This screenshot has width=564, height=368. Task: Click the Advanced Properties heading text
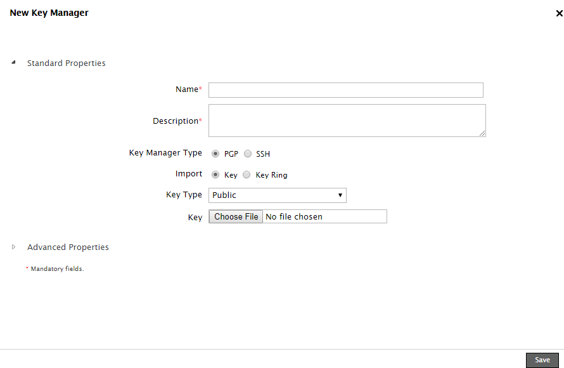pyautogui.click(x=68, y=247)
